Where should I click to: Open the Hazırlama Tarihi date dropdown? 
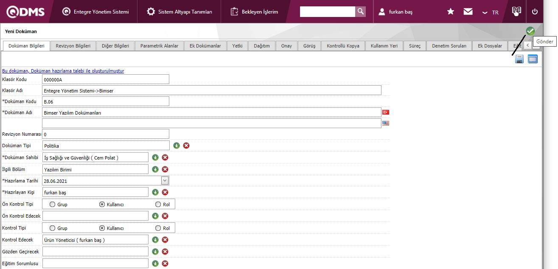165,181
